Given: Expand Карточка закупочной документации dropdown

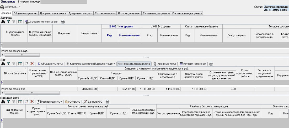Looking at the screenshot, I should (91, 63).
